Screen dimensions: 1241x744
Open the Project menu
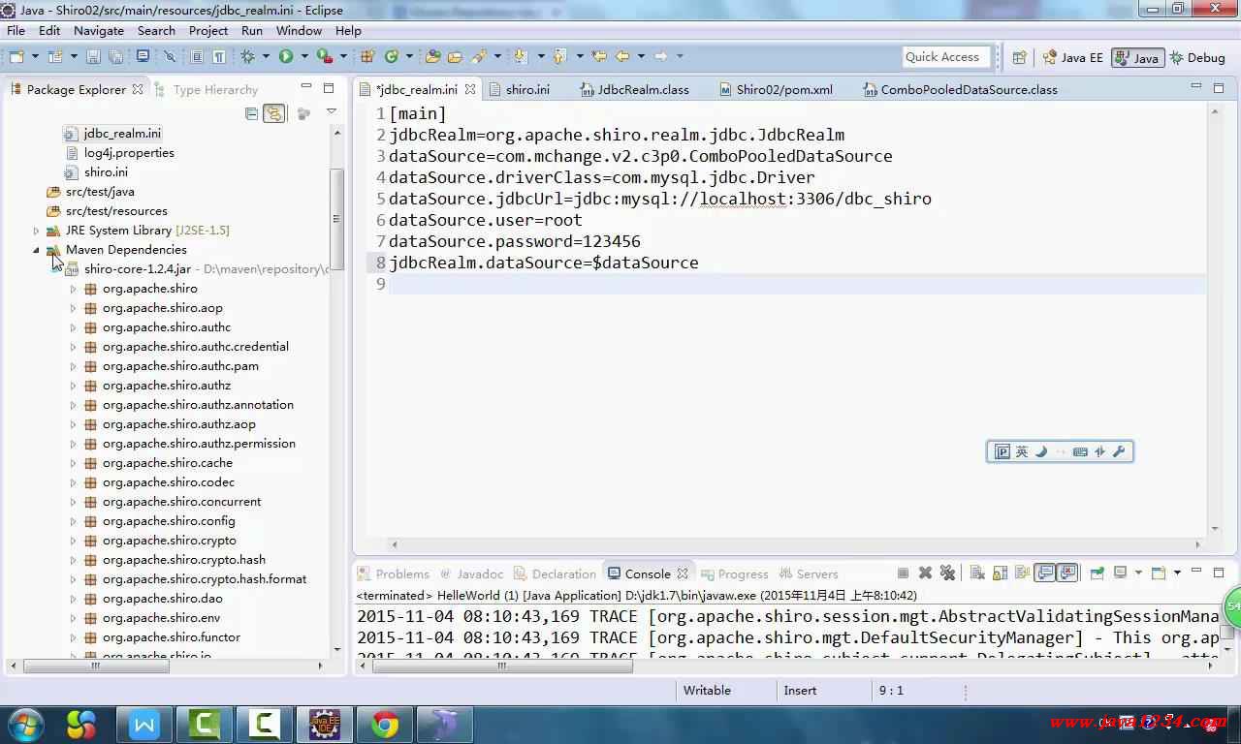pos(207,30)
